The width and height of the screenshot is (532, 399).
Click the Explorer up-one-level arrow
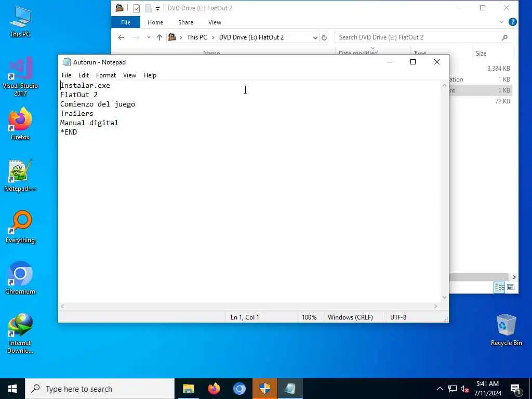[159, 37]
